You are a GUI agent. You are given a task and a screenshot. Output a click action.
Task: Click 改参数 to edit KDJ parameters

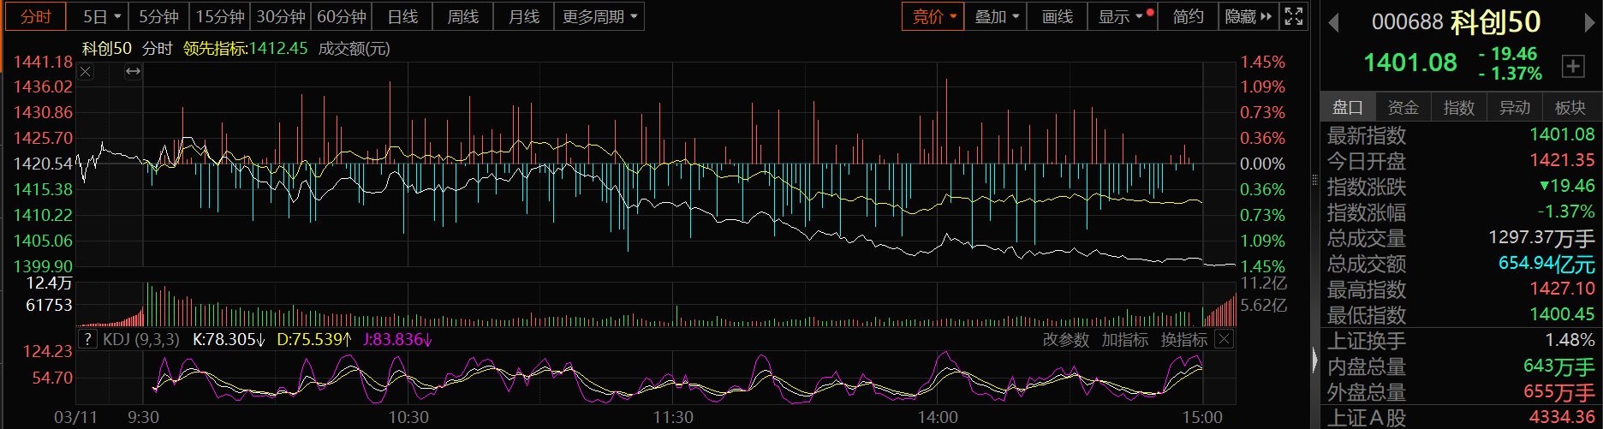(1065, 340)
